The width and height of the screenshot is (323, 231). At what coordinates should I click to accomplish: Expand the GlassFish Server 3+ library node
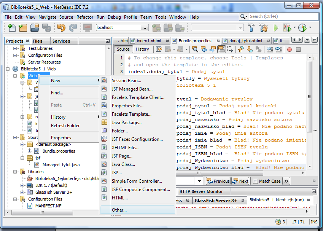[x=22, y=192]
